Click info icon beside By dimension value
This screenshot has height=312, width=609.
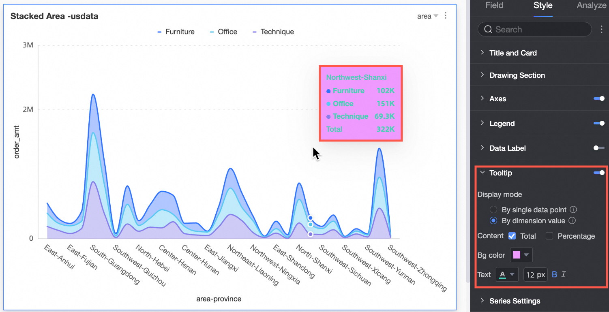[572, 220]
